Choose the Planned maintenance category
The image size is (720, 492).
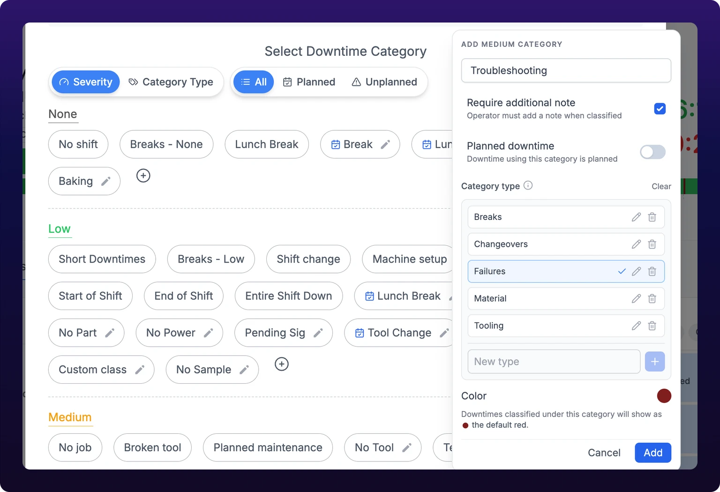click(268, 447)
